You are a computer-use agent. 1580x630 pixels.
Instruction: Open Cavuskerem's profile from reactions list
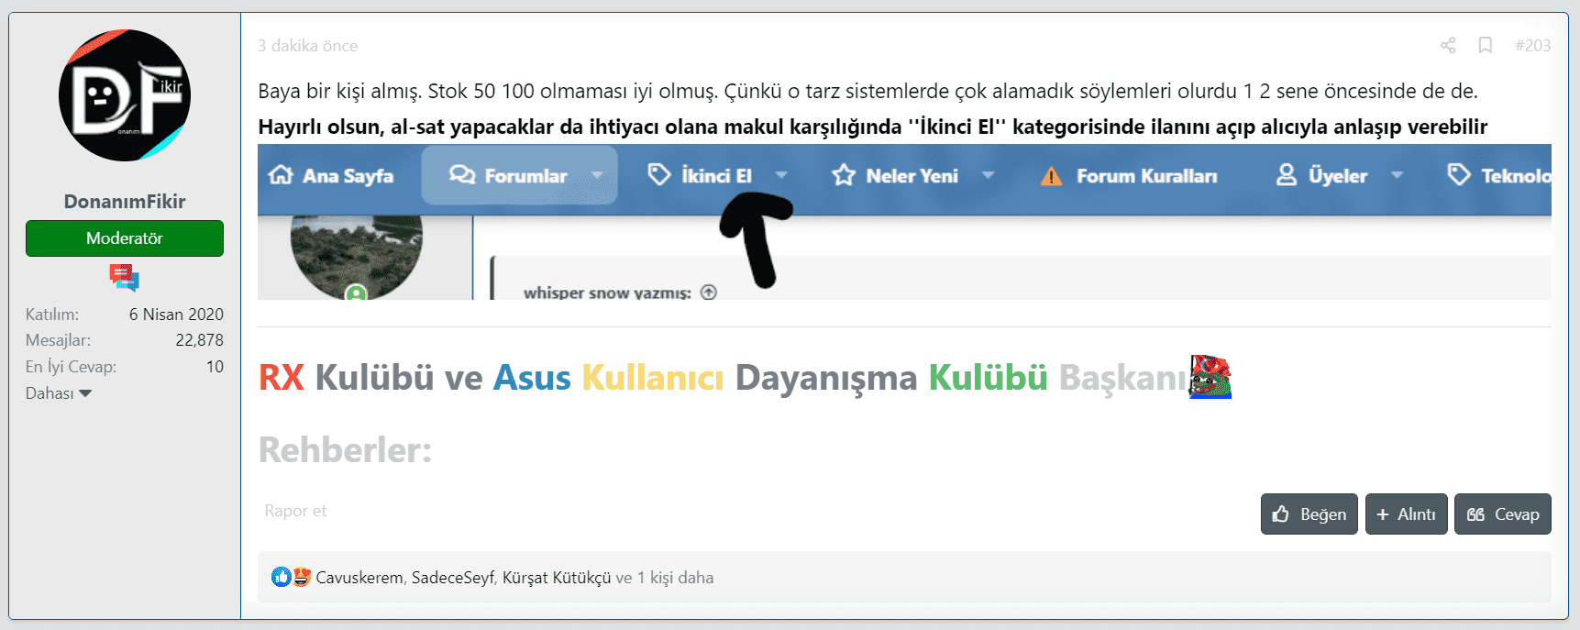pyautogui.click(x=359, y=578)
